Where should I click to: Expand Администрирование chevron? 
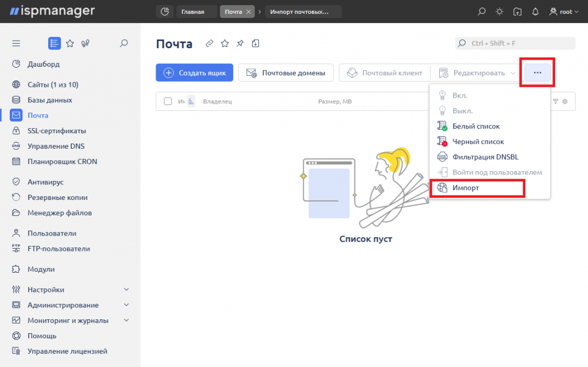point(126,305)
